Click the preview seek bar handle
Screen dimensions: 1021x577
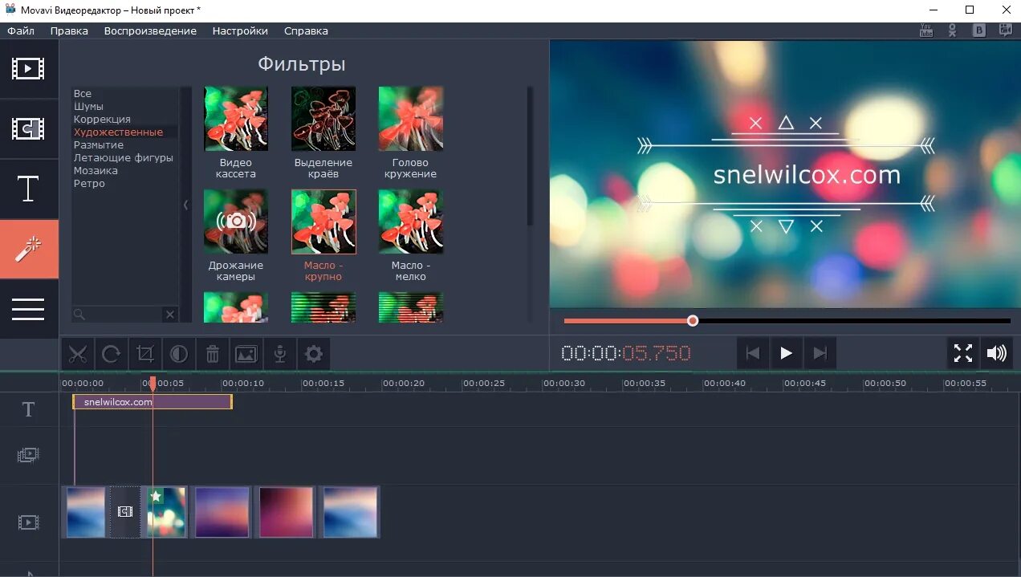click(693, 321)
